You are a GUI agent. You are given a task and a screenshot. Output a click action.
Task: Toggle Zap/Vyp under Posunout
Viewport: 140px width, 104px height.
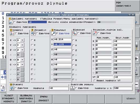coord(57,33)
